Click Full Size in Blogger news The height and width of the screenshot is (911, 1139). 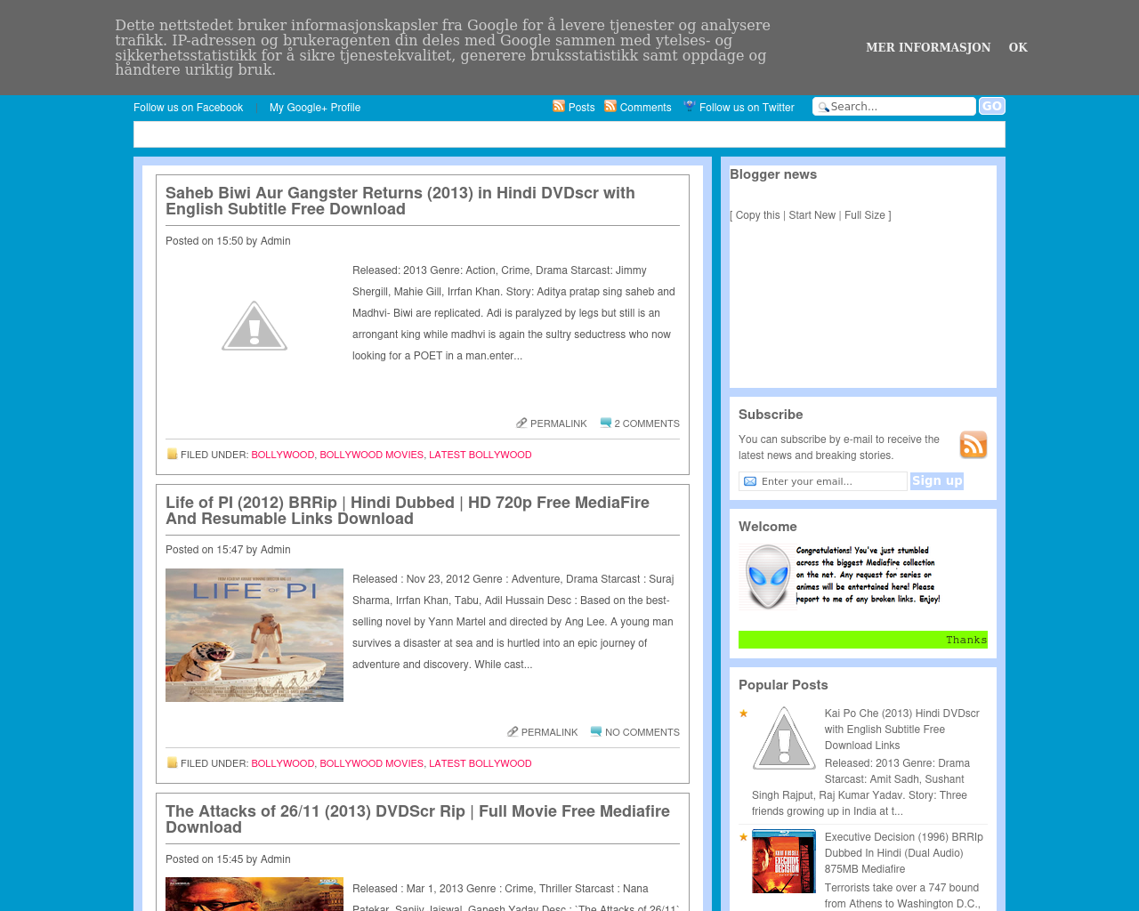pos(865,215)
